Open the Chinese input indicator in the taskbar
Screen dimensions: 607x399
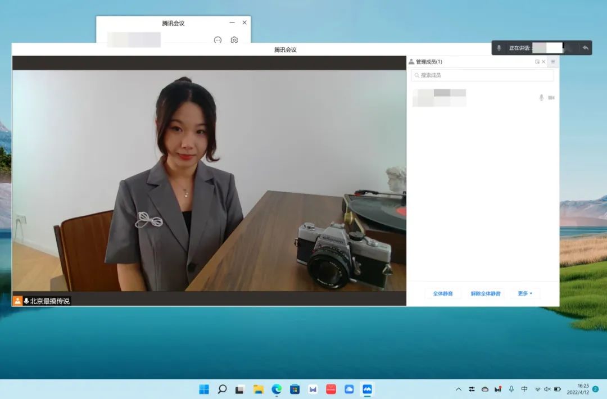(x=524, y=389)
